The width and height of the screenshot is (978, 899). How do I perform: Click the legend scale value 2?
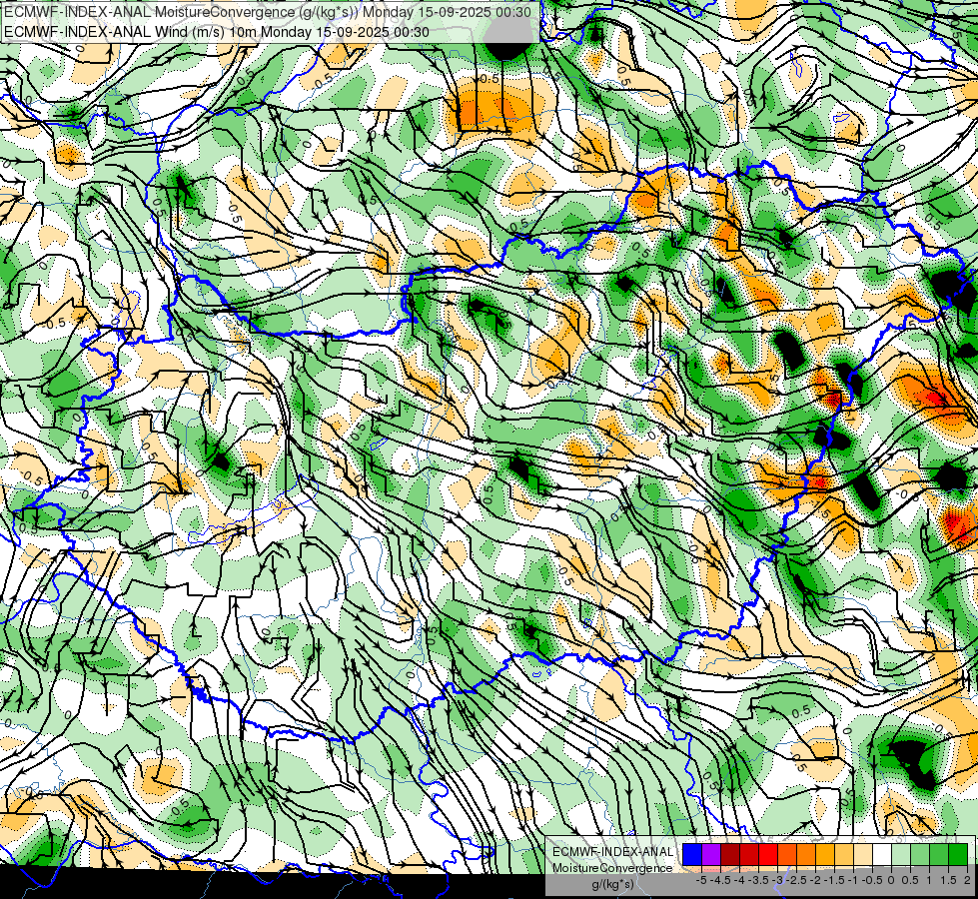tap(967, 880)
